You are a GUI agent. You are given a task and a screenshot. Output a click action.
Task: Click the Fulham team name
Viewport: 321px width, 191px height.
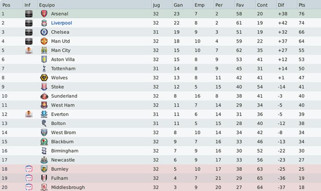pyautogui.click(x=59, y=178)
